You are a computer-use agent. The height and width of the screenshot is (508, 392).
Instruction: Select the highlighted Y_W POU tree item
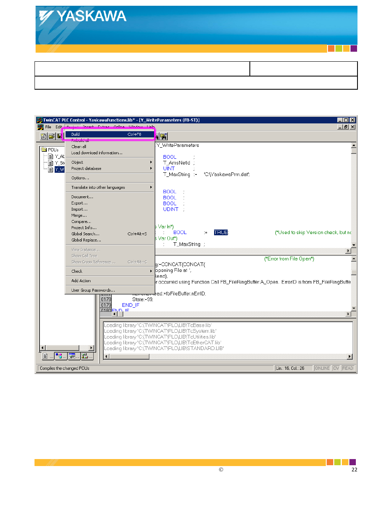pos(60,169)
